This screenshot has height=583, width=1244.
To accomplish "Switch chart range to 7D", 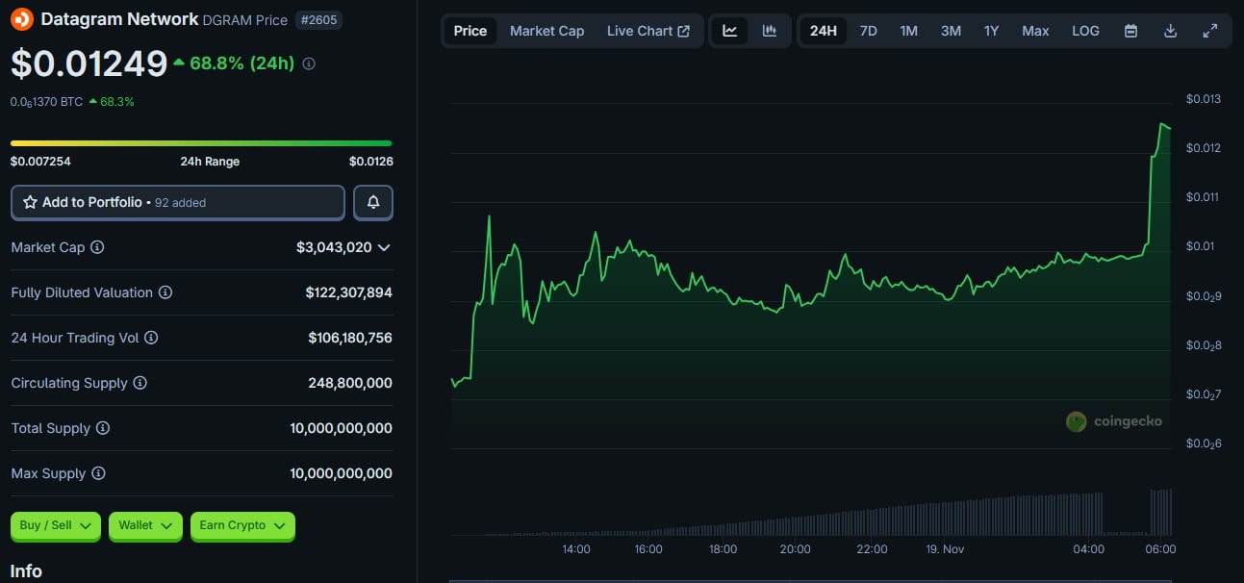I will tap(868, 31).
